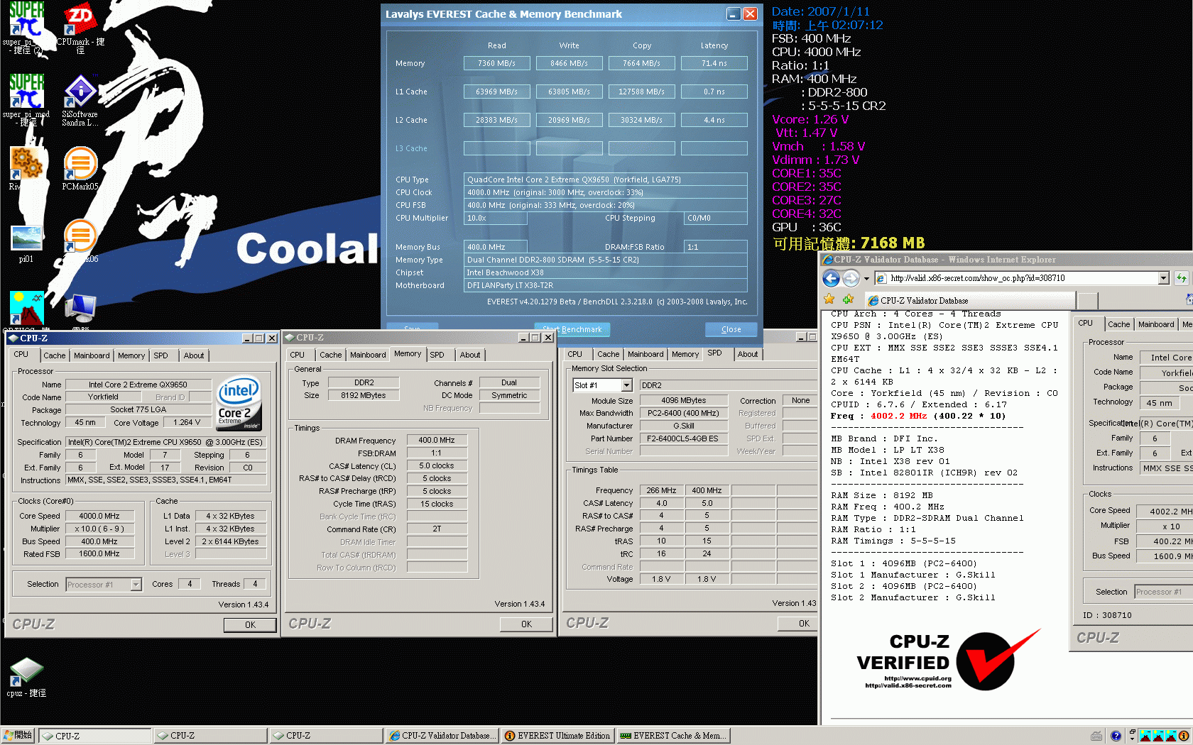Click the blue help question-mark tray icon
This screenshot has width=1193, height=745.
pos(1116,736)
